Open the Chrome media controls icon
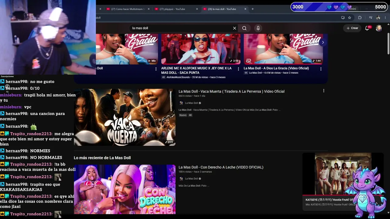This screenshot has width=390, height=219. (x=370, y=18)
